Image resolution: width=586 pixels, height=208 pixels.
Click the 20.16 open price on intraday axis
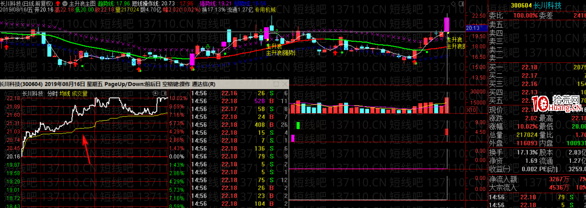pyautogui.click(x=14, y=156)
